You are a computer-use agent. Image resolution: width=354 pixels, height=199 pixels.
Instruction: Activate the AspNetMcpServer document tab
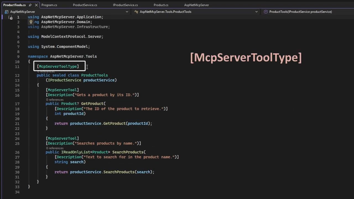pyautogui.click(x=197, y=5)
